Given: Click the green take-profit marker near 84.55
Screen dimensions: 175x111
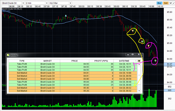Looking at the screenshot, I should pos(155,61).
